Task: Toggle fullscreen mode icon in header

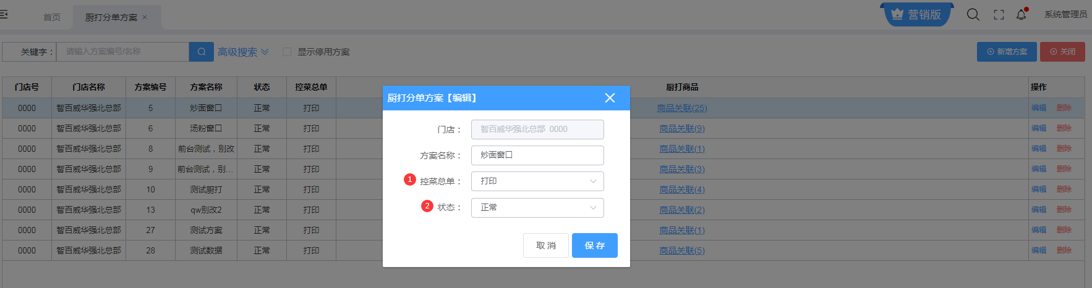Action: coord(999,15)
